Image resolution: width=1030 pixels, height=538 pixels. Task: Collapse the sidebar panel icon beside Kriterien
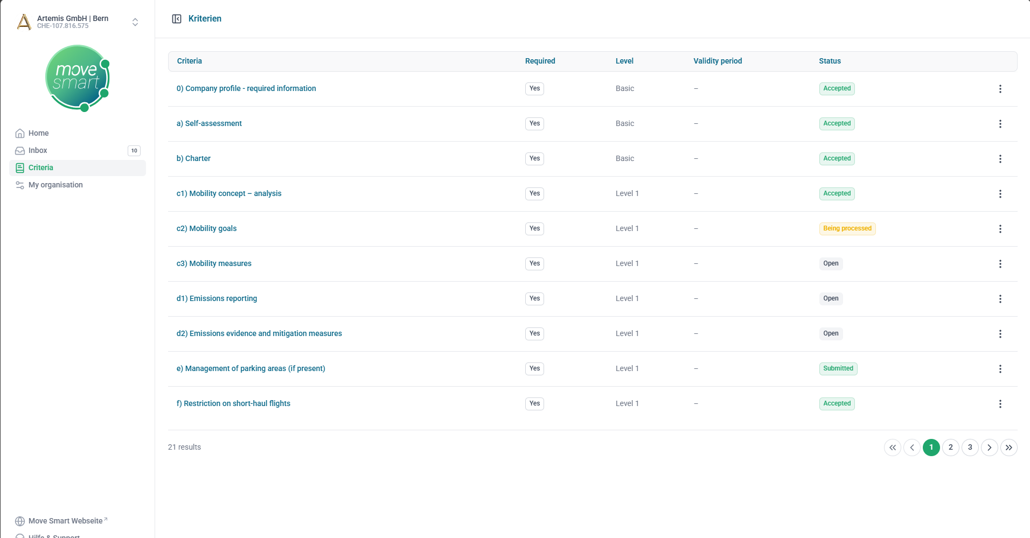click(x=177, y=19)
